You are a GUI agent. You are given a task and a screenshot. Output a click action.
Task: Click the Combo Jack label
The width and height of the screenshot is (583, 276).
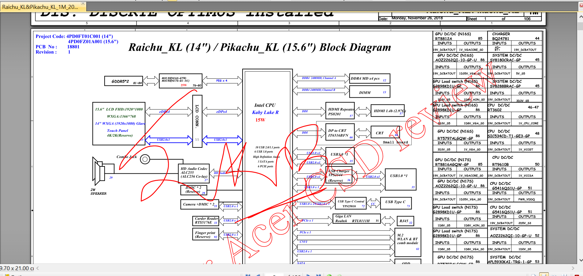coord(127,157)
